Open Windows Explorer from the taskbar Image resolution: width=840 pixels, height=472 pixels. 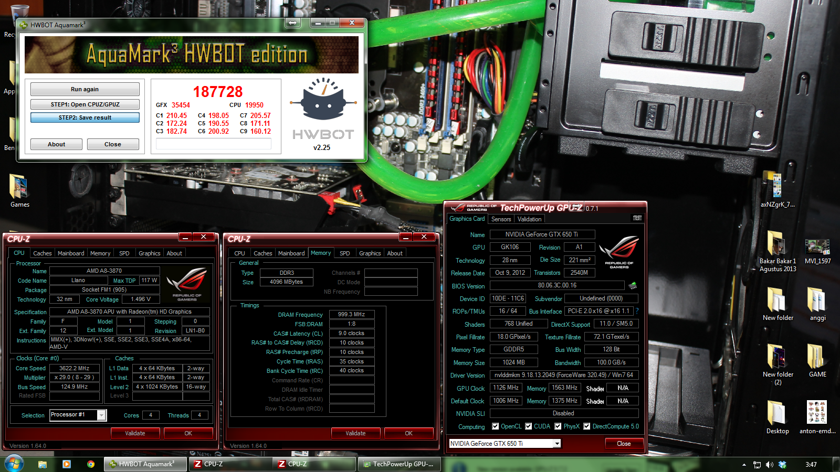43,464
